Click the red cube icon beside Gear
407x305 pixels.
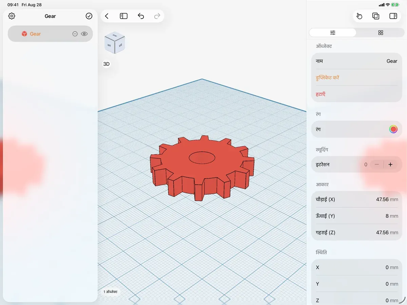pyautogui.click(x=24, y=34)
